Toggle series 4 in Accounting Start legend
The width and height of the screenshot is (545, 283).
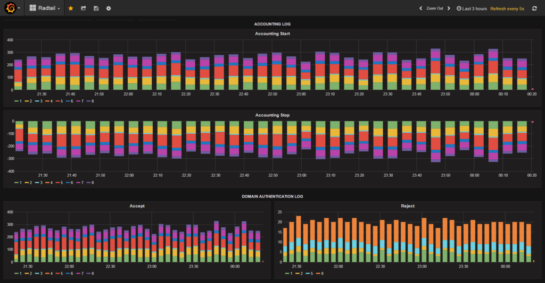tap(49, 101)
